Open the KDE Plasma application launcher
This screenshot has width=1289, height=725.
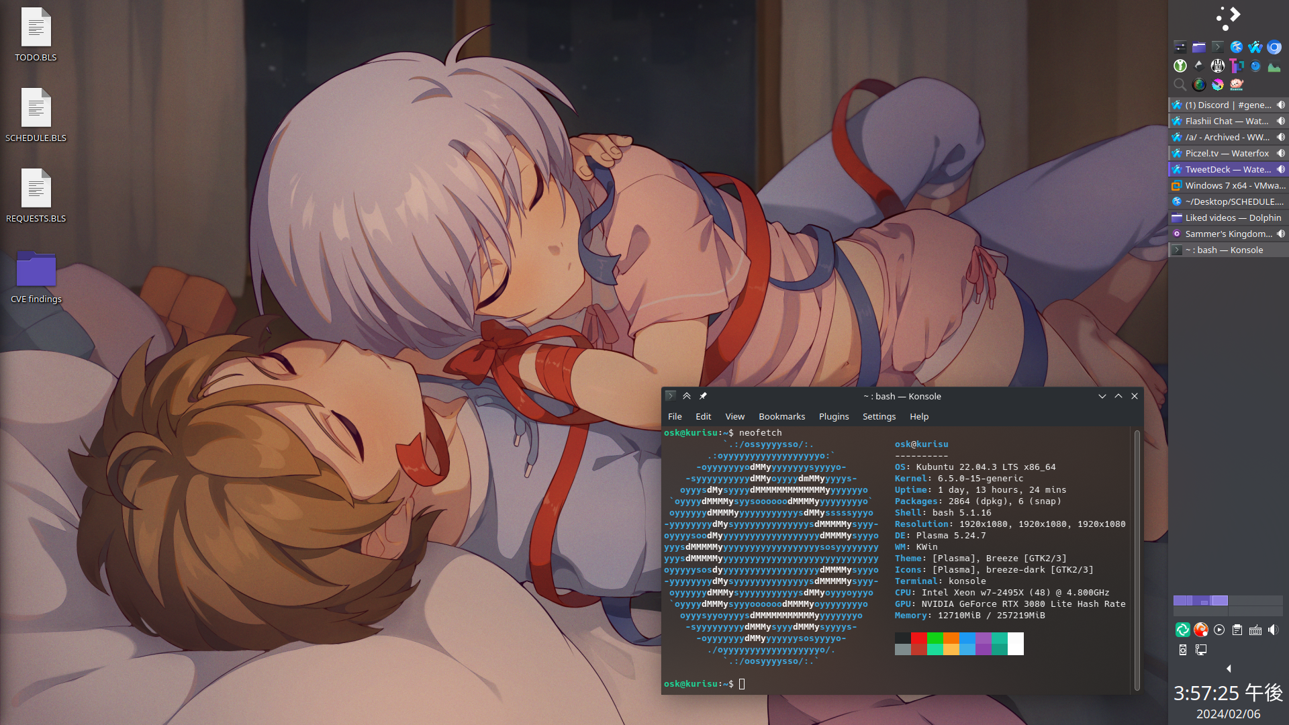[1228, 17]
